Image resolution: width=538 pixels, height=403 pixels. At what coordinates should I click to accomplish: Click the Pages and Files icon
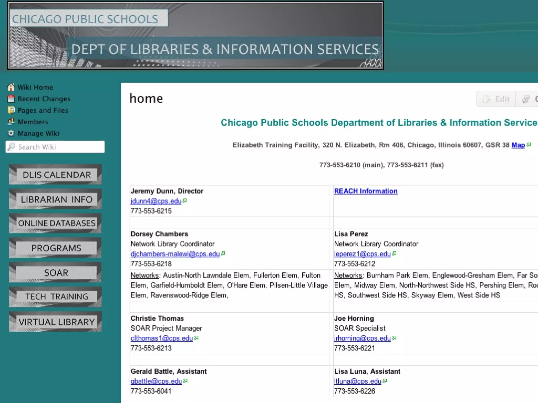tap(11, 110)
